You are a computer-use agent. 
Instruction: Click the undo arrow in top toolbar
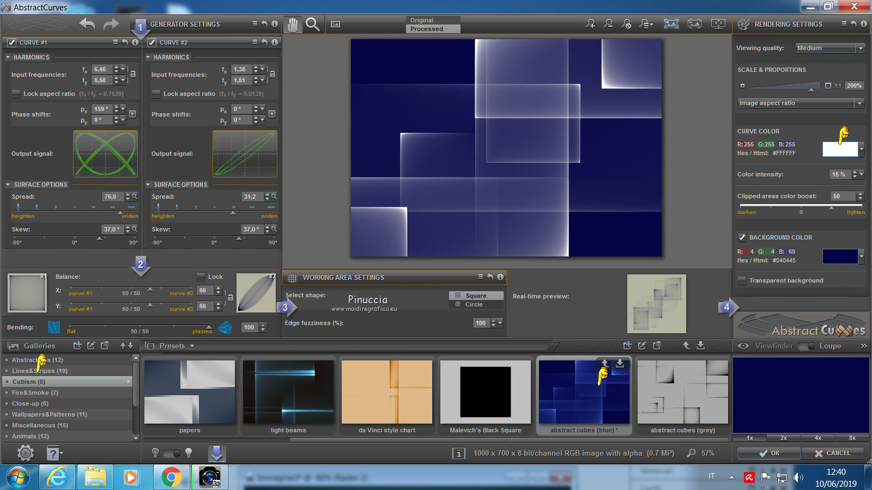87,24
